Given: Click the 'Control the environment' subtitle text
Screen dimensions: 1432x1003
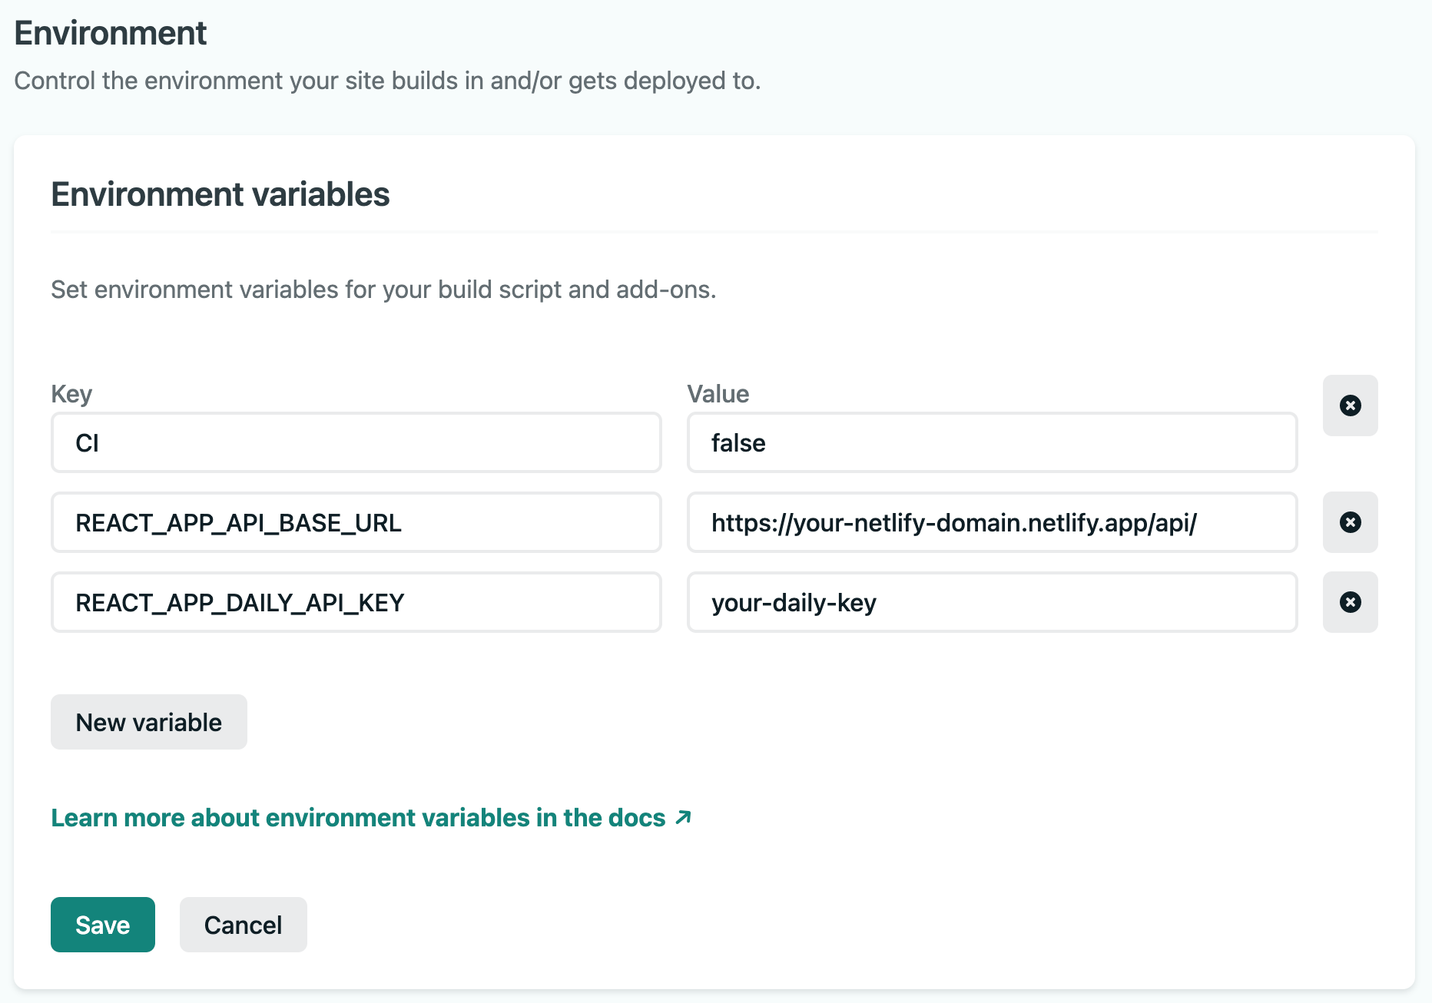Looking at the screenshot, I should [x=387, y=81].
